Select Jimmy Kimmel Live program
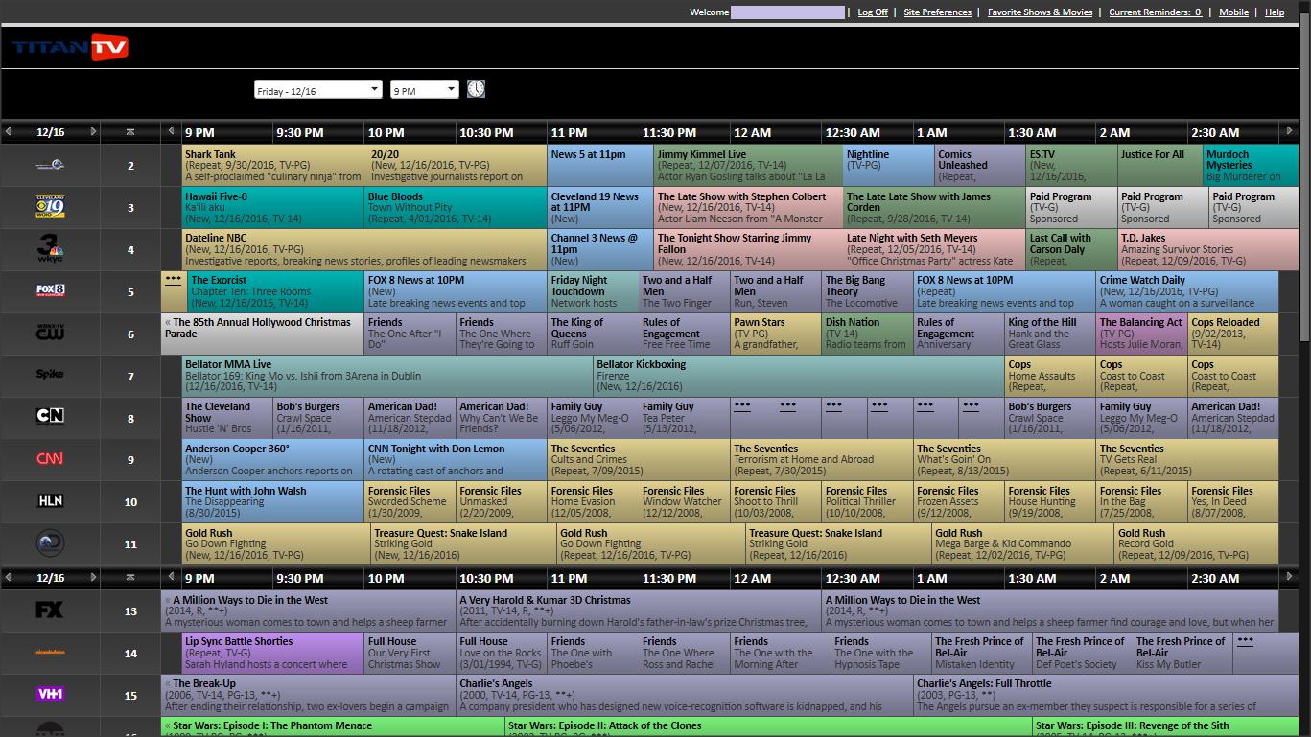 (x=748, y=165)
